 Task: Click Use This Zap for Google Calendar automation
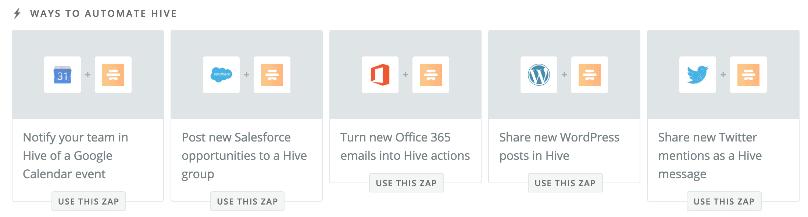point(88,201)
